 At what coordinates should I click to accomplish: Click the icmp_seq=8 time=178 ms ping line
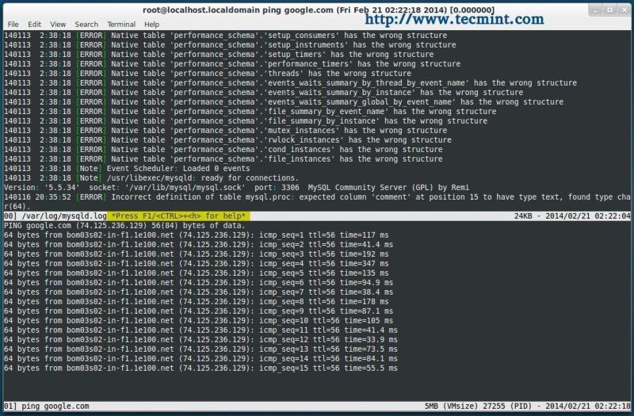(x=196, y=302)
